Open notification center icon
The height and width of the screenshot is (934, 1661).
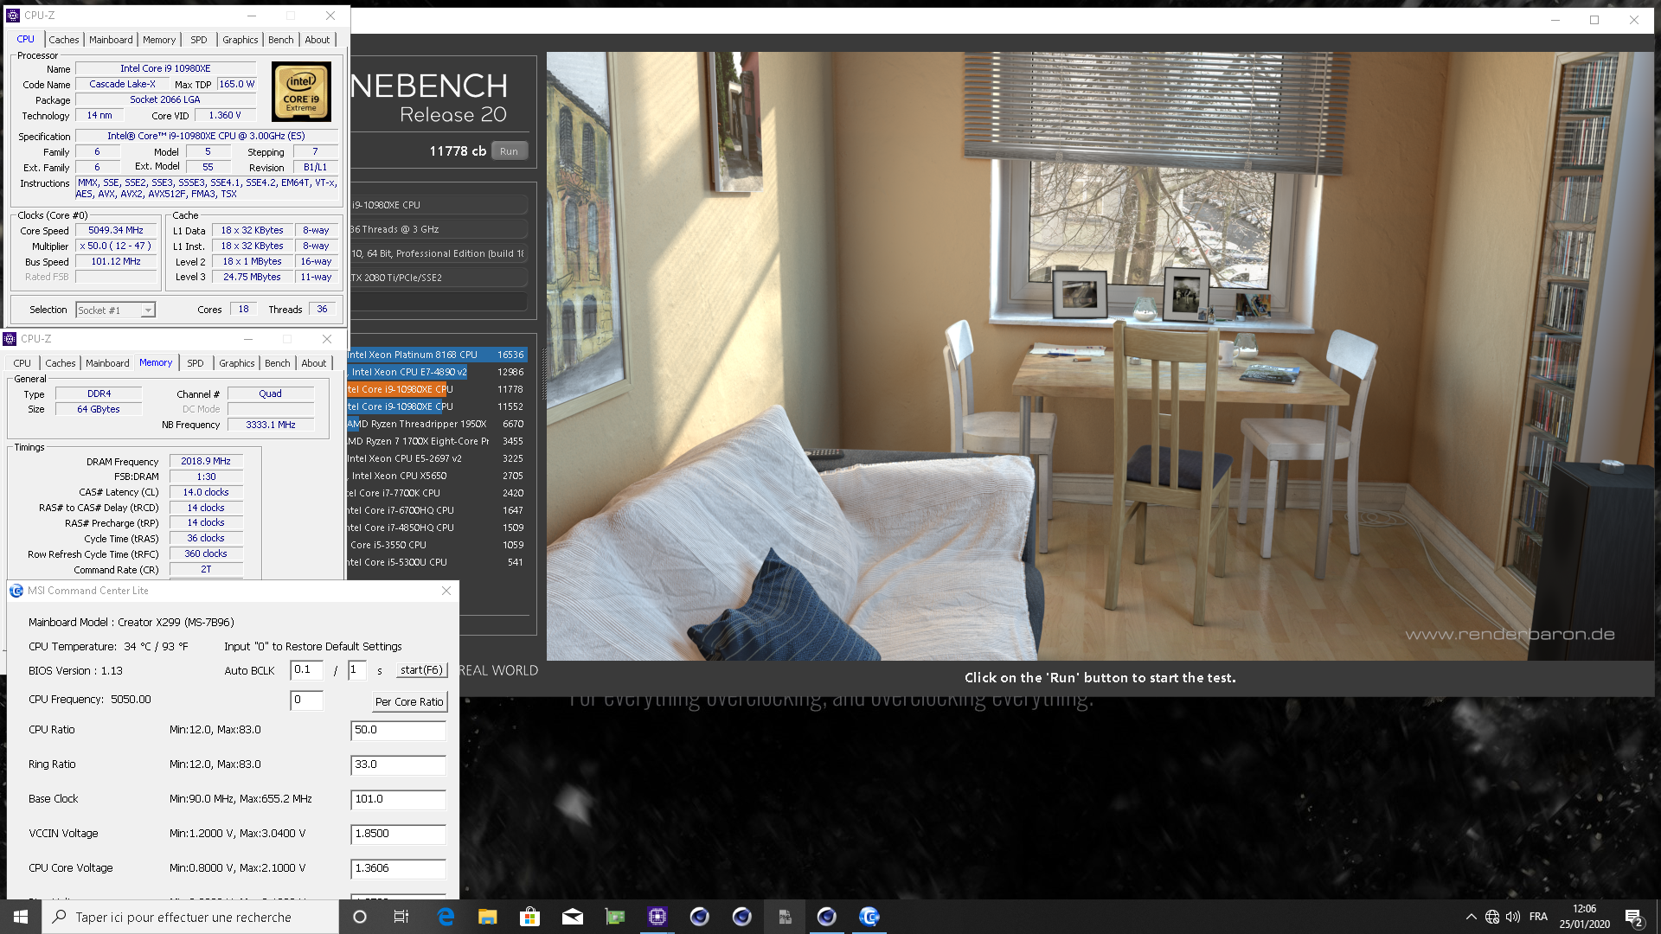(1634, 917)
